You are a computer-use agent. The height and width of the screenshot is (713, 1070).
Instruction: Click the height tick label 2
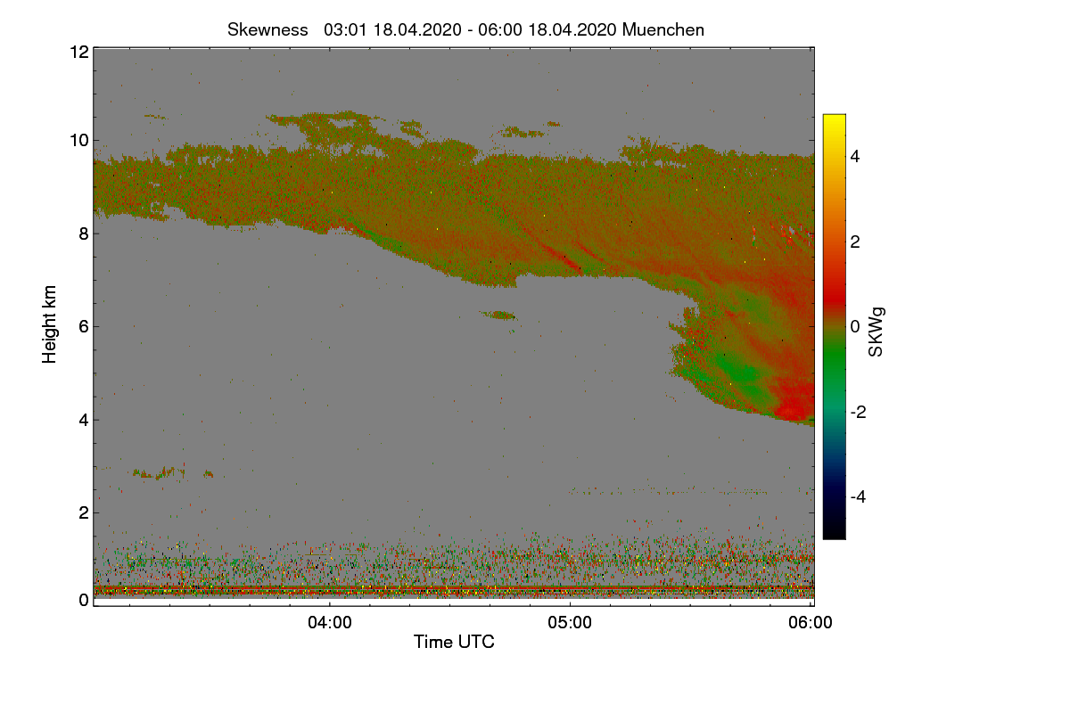point(83,512)
